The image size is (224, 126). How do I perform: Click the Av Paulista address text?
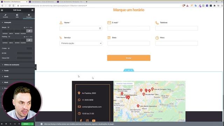pos(89,93)
